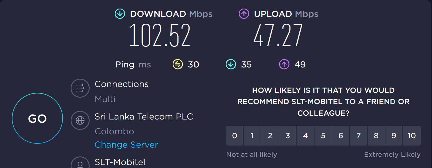Click the purple upload latency icon
The image size is (432, 168).
[x=284, y=64]
